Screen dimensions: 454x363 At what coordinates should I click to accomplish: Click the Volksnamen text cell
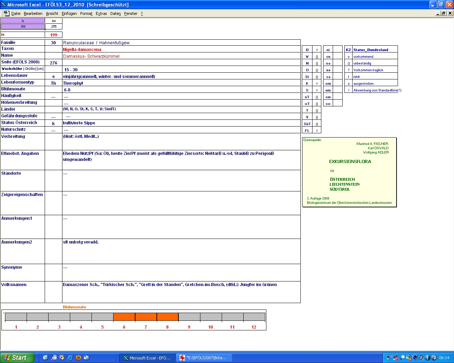(x=181, y=292)
